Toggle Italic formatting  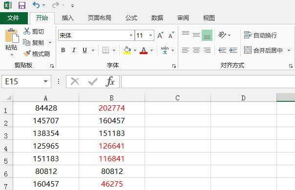pos(74,50)
